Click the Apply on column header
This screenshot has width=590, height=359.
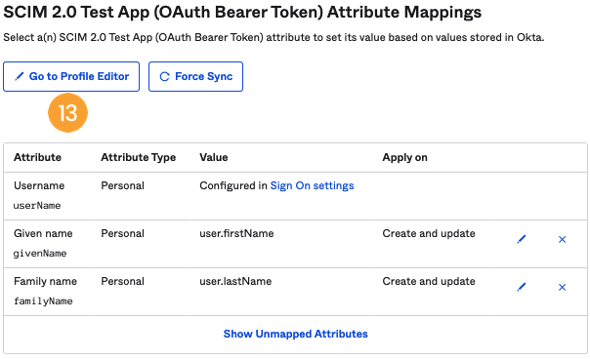click(404, 157)
